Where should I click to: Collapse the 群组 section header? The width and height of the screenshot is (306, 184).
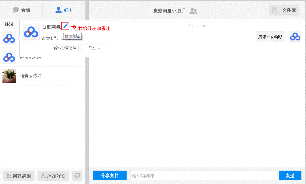coord(9,24)
